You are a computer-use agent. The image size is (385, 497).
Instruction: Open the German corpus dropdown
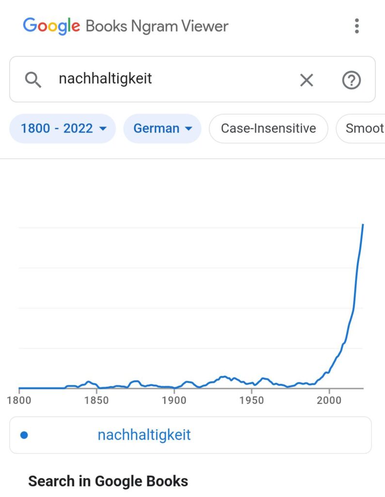point(162,129)
